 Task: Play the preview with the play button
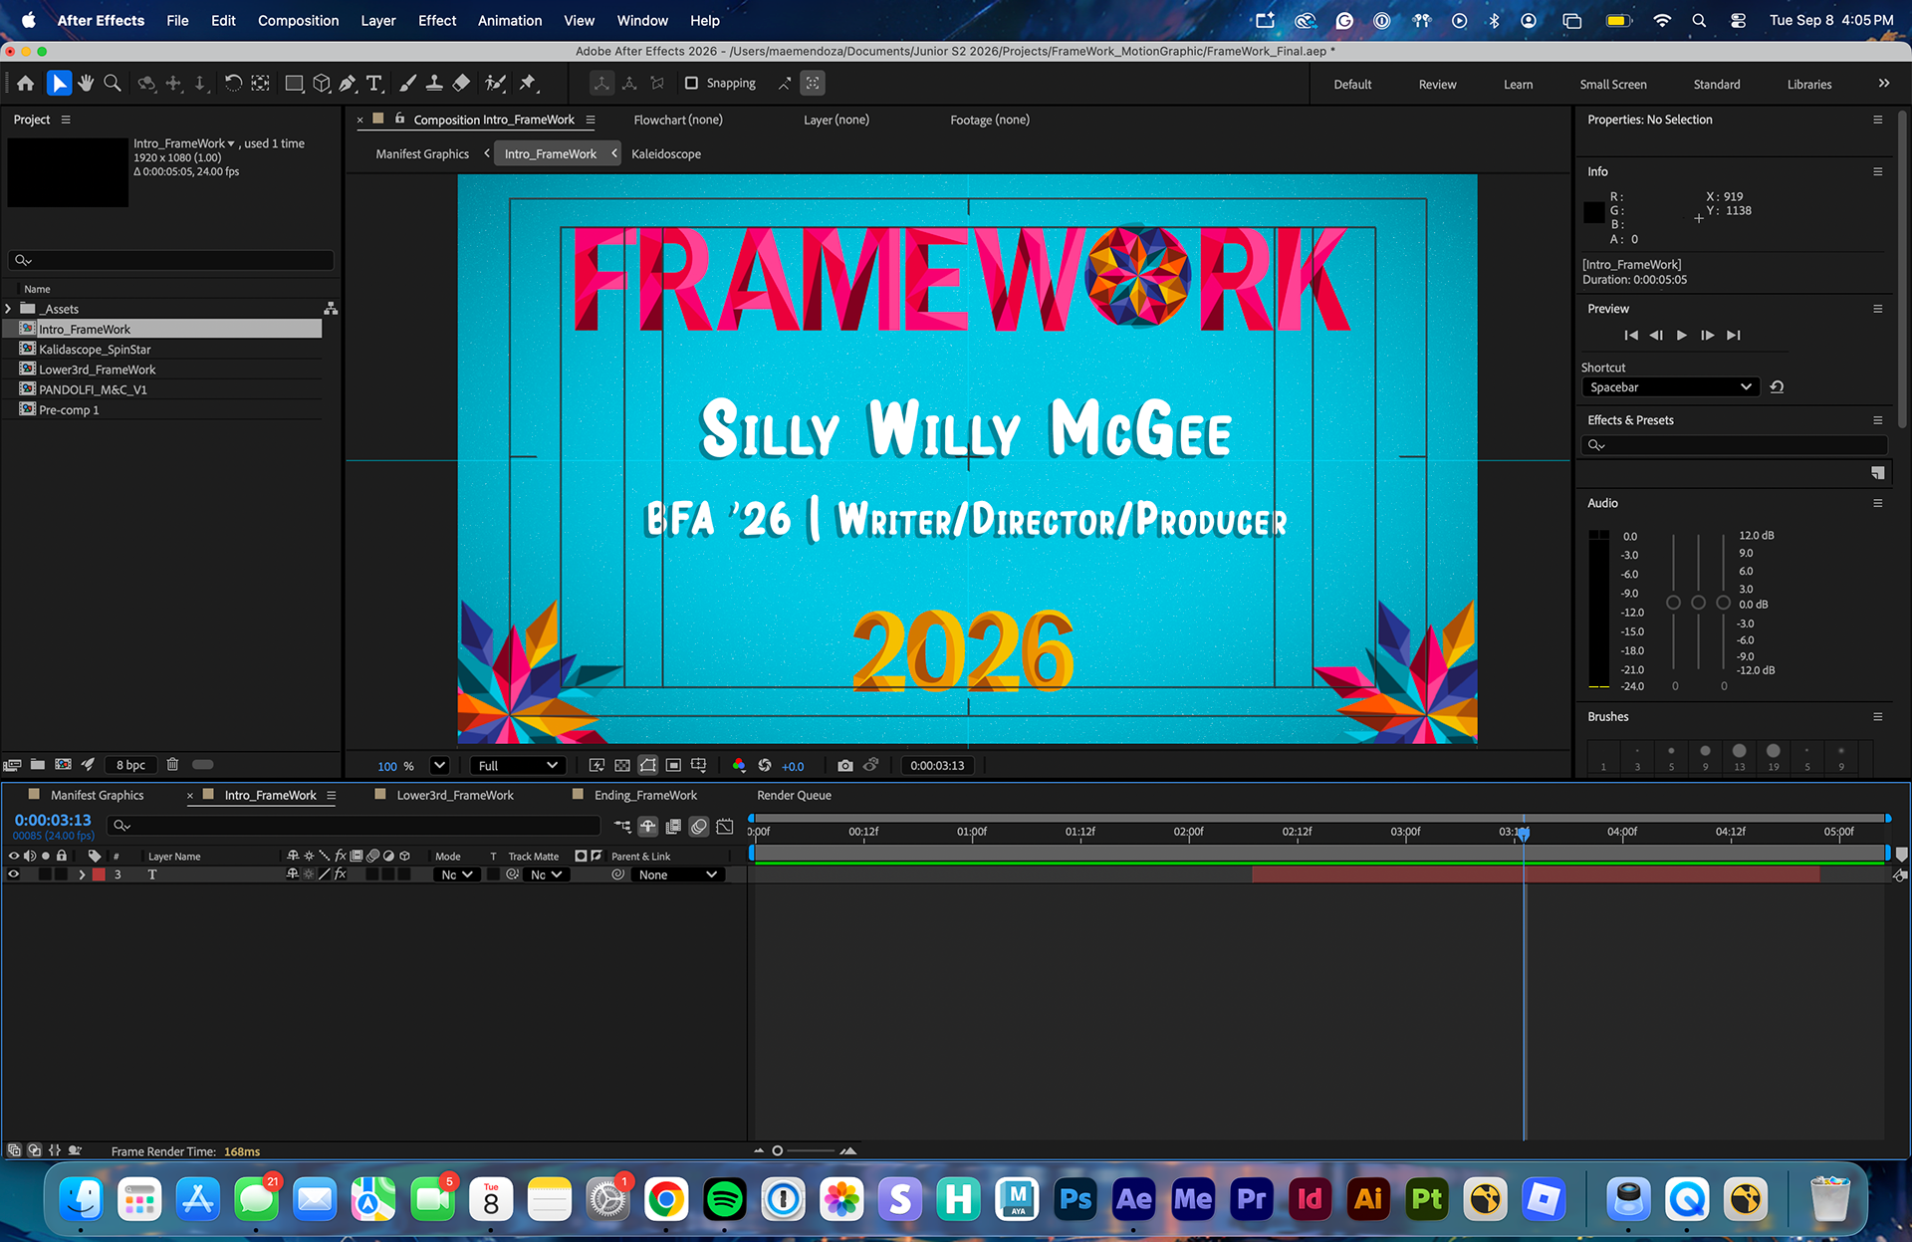(1681, 335)
